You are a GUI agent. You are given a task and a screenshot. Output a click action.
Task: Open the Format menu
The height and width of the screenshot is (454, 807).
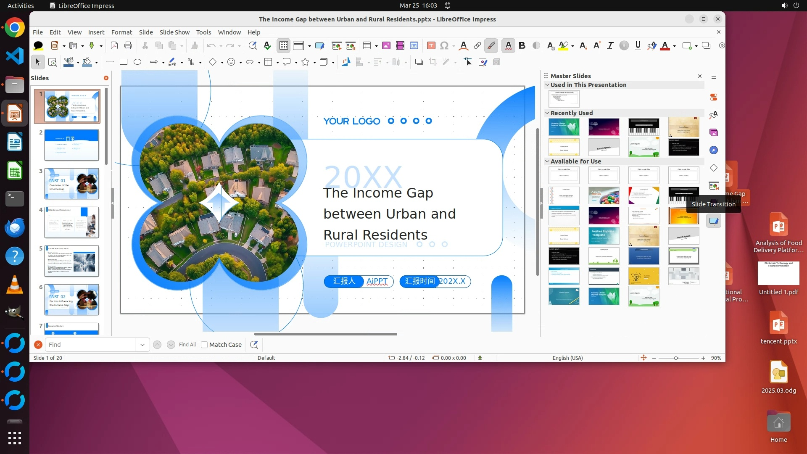point(121,32)
